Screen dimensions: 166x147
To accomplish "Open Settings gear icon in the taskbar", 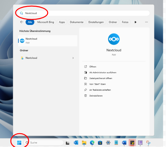I will click(108, 143).
